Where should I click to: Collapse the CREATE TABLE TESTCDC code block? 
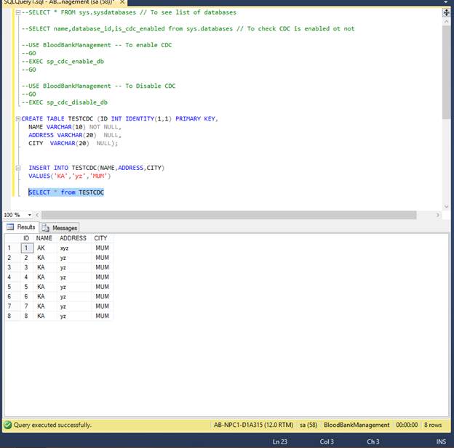tap(17, 118)
